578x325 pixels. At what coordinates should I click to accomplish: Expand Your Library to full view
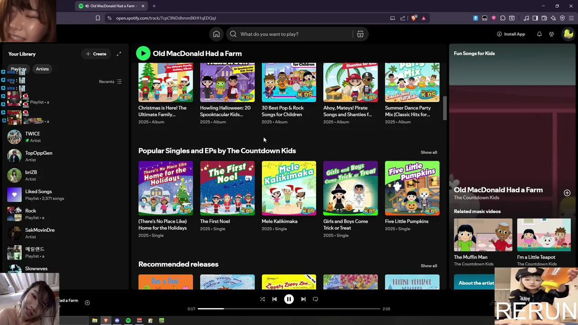[x=119, y=54]
